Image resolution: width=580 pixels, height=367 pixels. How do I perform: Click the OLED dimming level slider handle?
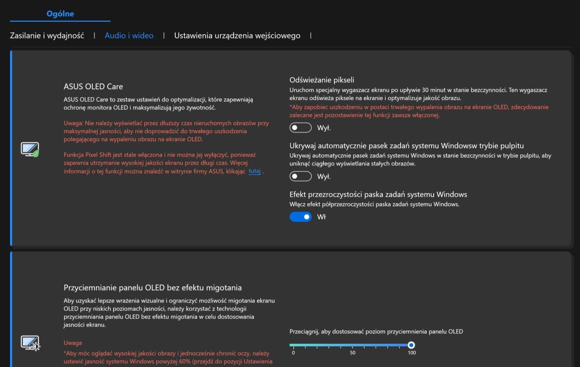(411, 345)
